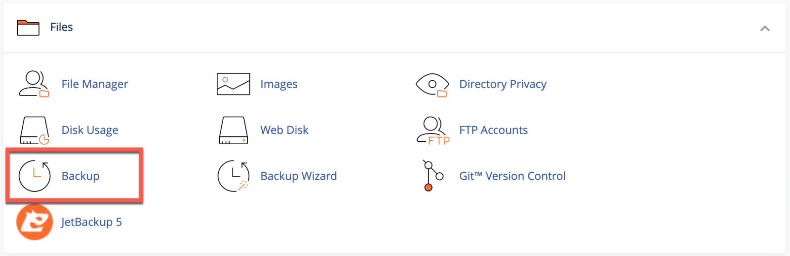This screenshot has width=790, height=256.
Task: Go to Directory Privacy link
Action: (503, 84)
